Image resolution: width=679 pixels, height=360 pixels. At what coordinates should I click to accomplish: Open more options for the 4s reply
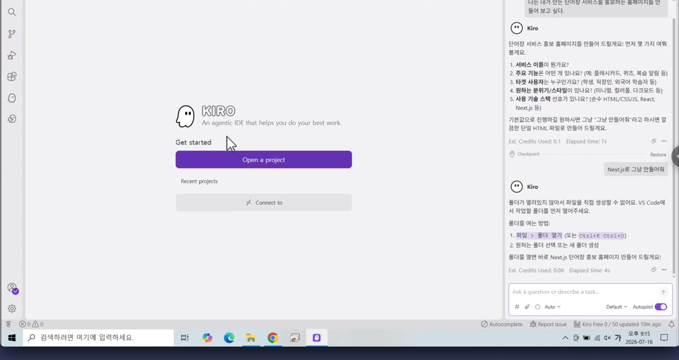[664, 270]
